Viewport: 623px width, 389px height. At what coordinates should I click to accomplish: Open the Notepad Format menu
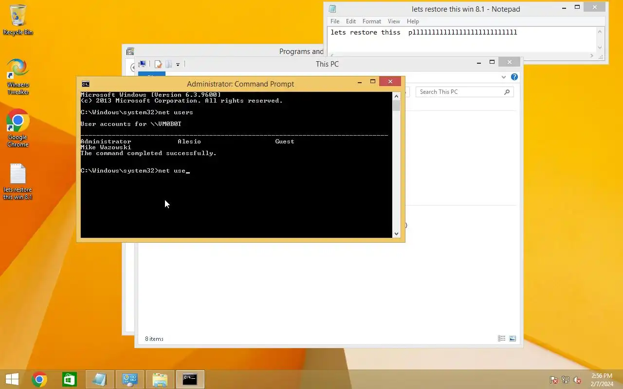[372, 21]
